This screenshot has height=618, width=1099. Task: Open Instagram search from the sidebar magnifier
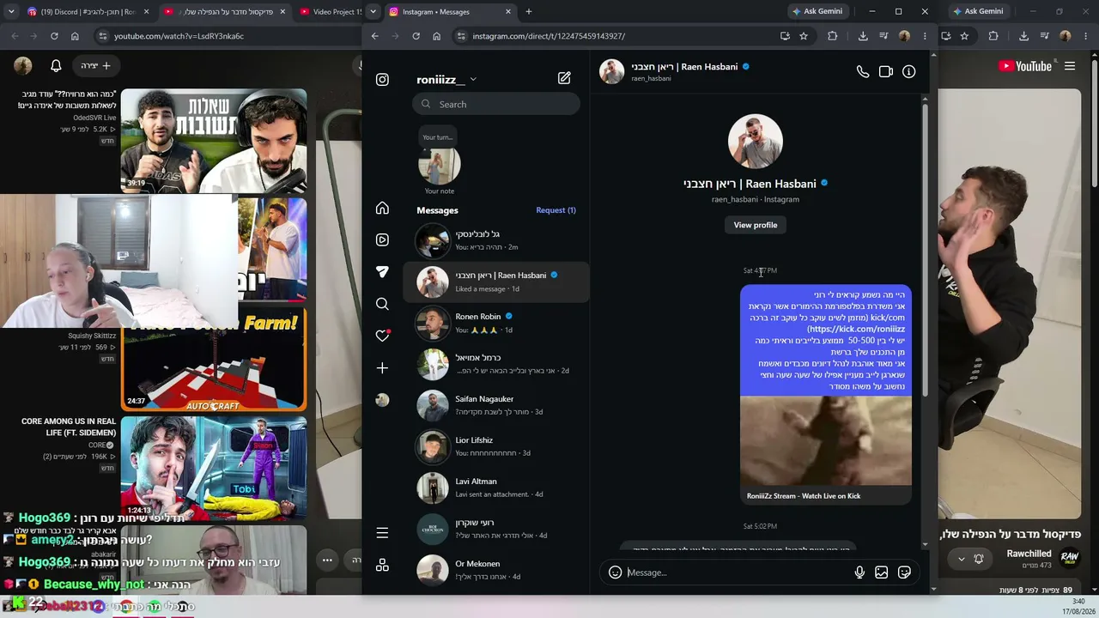[382, 304]
